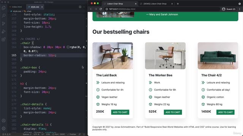This screenshot has width=243, height=136.
Task: Click the 1450€ price
Action: (x=206, y=111)
